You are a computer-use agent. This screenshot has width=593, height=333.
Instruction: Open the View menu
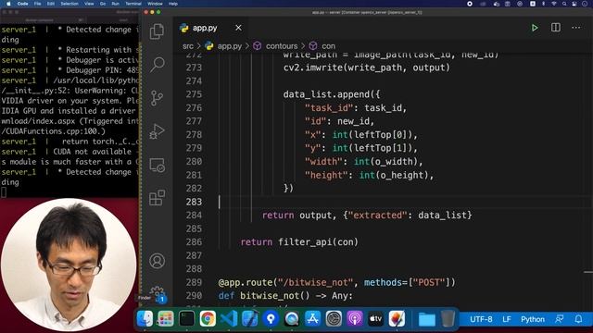[x=89, y=4]
